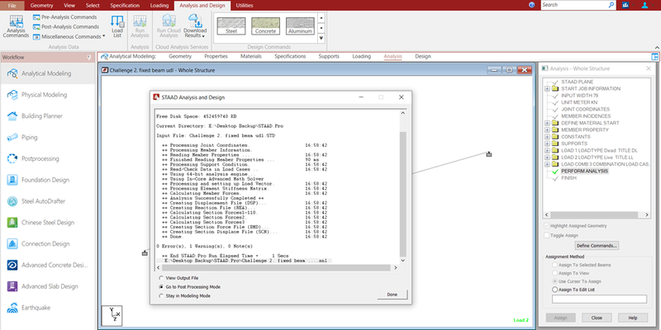Select Concrete design command

point(265,26)
